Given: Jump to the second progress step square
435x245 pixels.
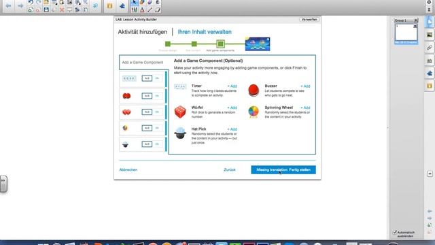Looking at the screenshot, I should tap(194, 44).
